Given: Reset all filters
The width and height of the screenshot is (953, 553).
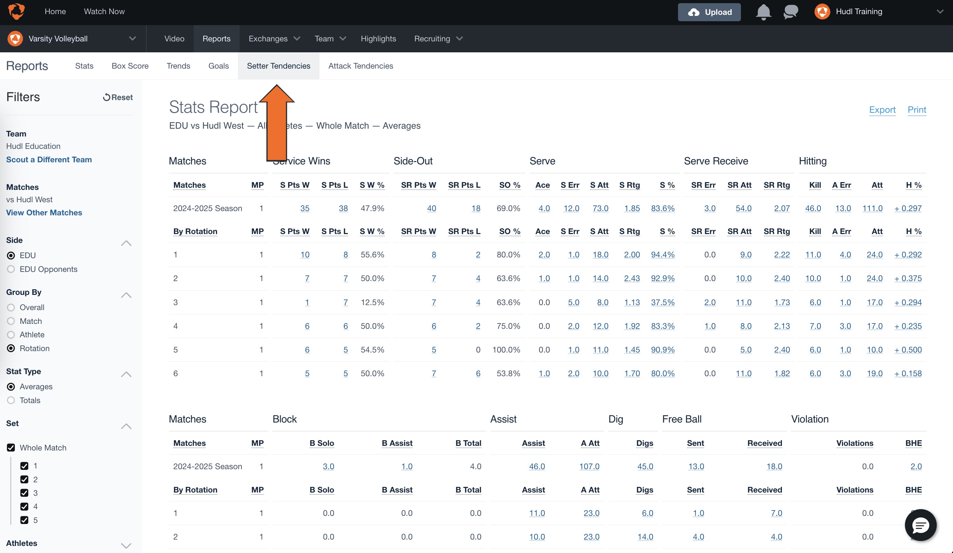Looking at the screenshot, I should [x=118, y=97].
